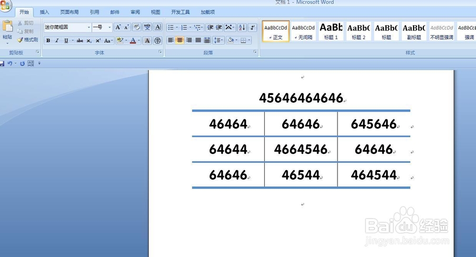Toggle Subscript formatting
This screenshot has height=257, width=476.
[89, 40]
